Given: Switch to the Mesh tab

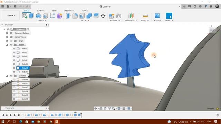Looking at the screenshot, I should click(x=54, y=11).
